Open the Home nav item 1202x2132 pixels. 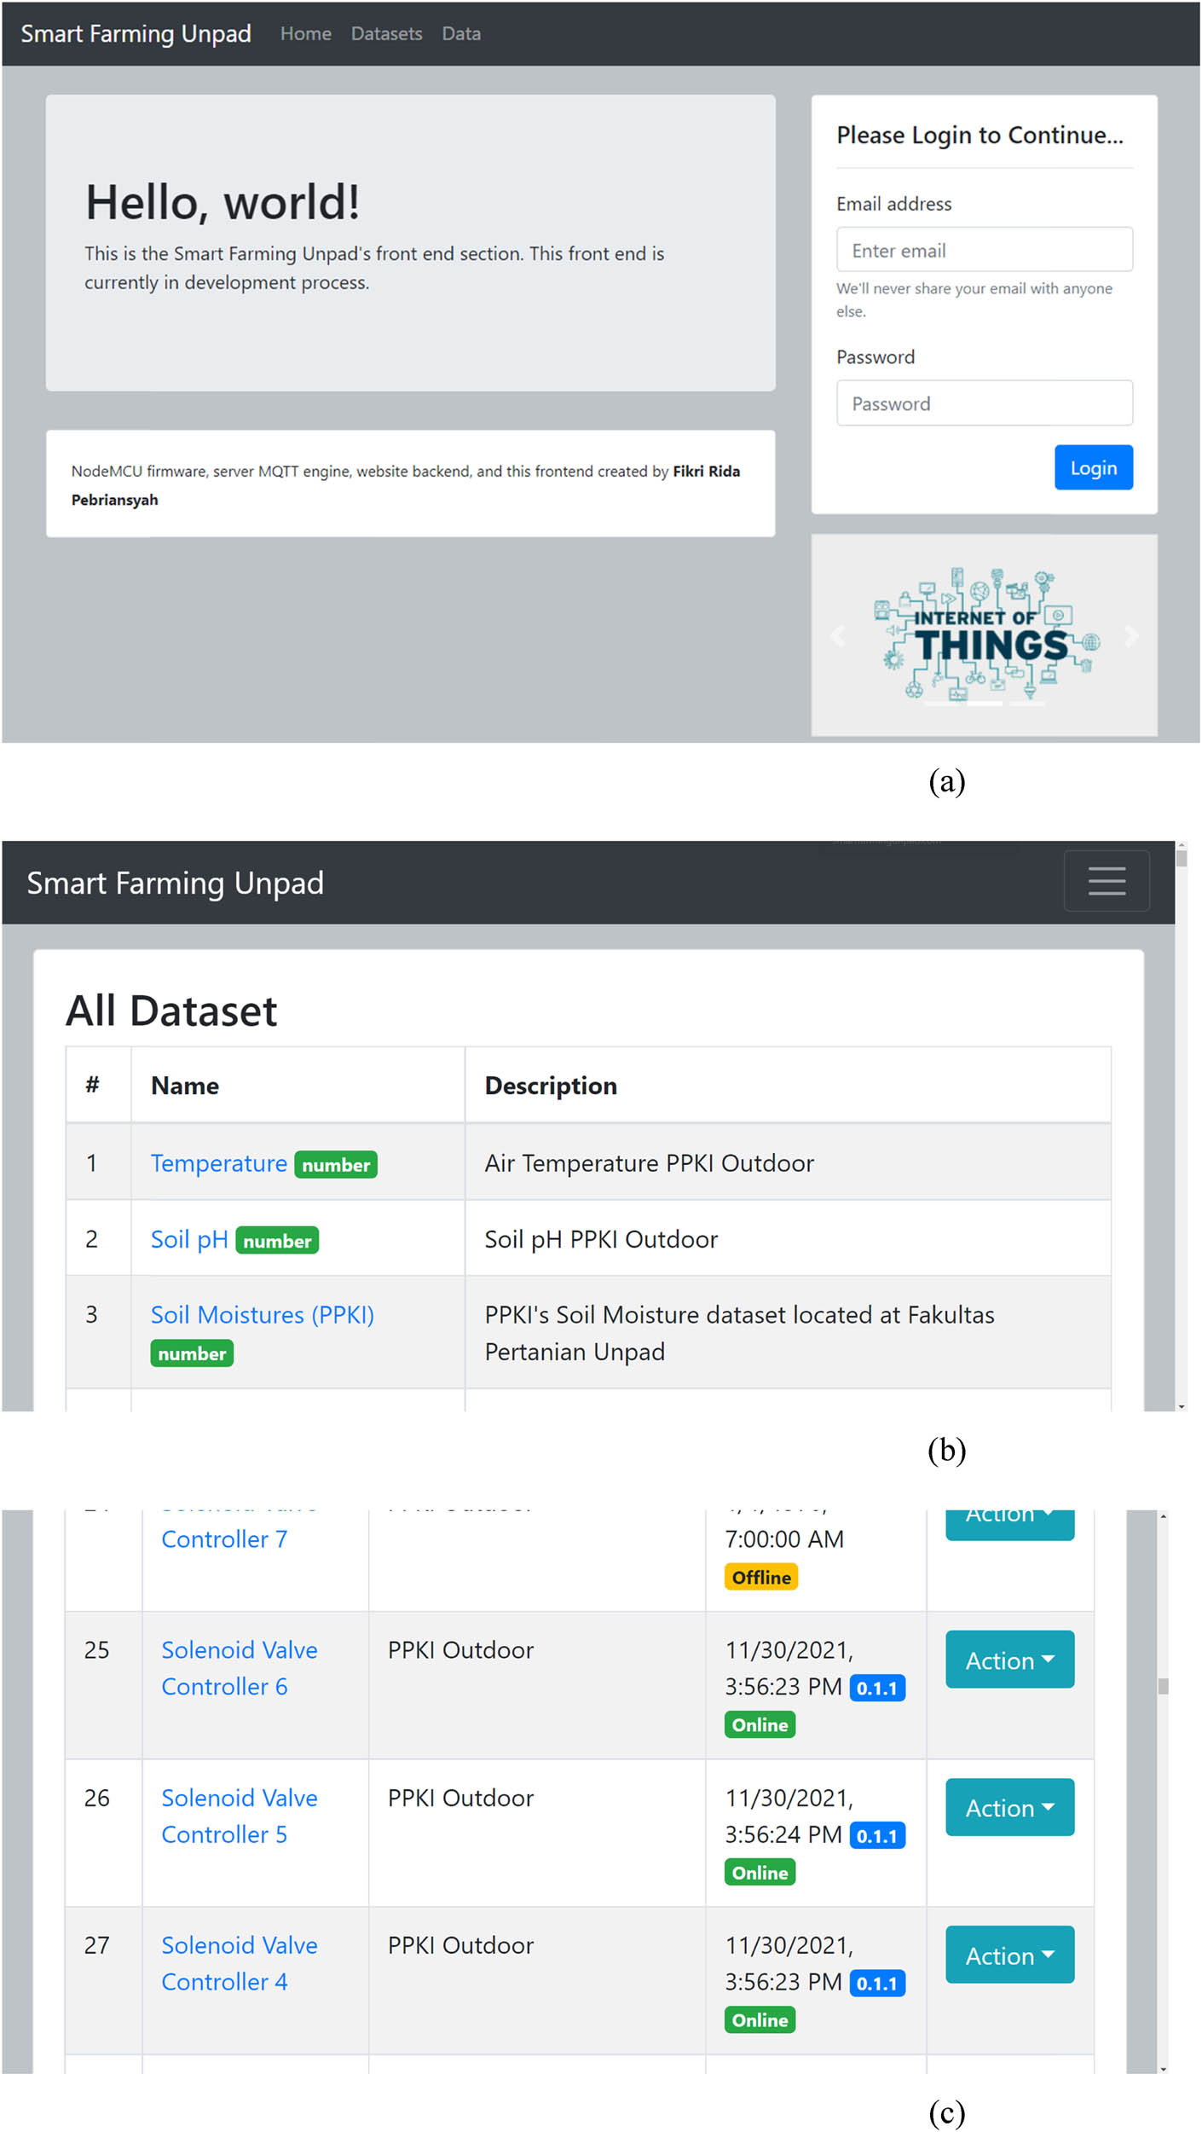(x=305, y=33)
